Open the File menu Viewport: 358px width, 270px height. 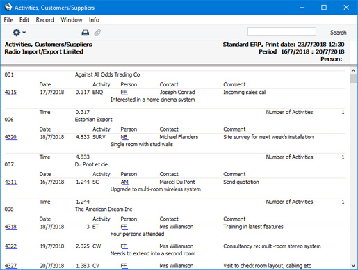pyautogui.click(x=8, y=20)
